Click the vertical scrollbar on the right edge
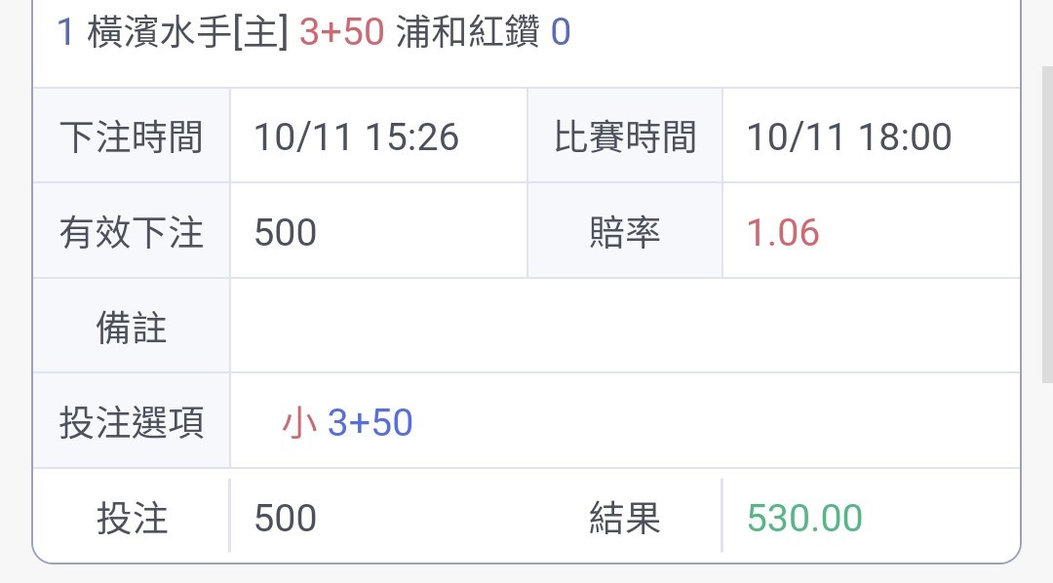The image size is (1053, 583). click(1047, 225)
